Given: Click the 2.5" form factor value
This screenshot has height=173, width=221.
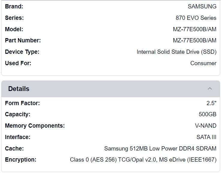Looking at the screenshot, I should tap(211, 103).
